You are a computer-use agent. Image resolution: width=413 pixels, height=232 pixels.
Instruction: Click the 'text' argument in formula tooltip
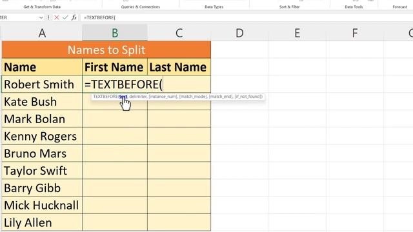[x=123, y=97]
